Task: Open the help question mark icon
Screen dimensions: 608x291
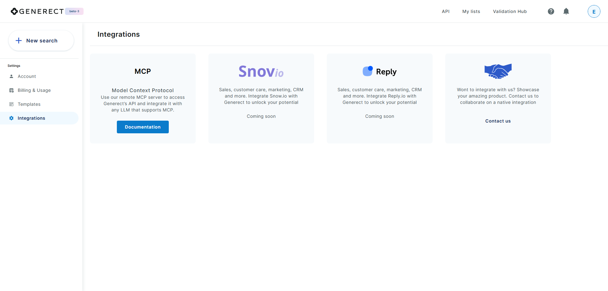Action: (x=551, y=11)
